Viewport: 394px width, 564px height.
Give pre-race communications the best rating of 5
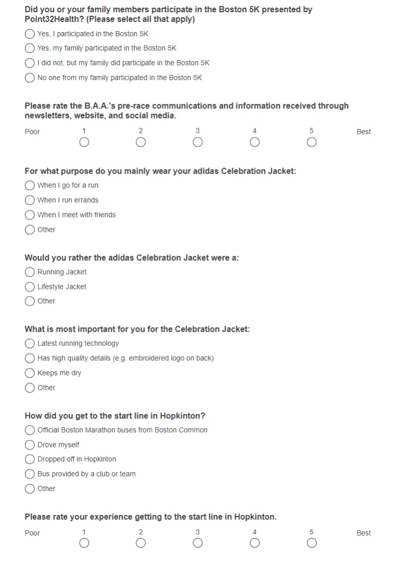(x=311, y=142)
